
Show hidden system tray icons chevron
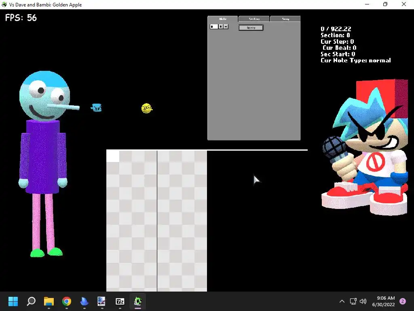[x=342, y=301]
